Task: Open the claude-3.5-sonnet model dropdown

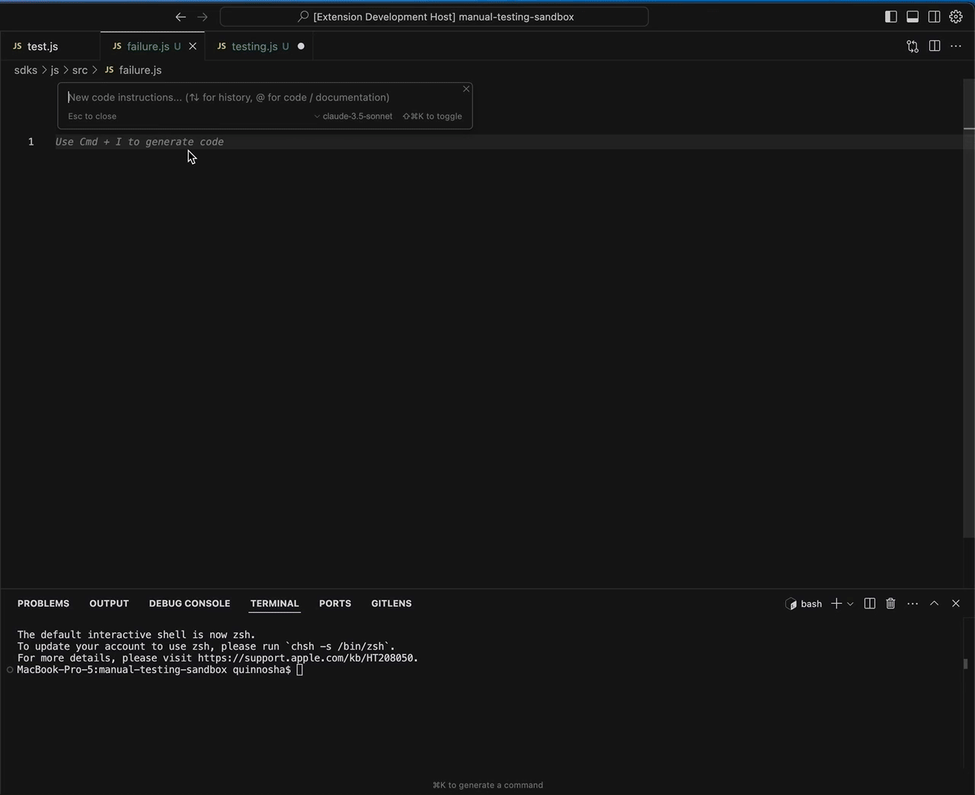Action: pyautogui.click(x=353, y=116)
